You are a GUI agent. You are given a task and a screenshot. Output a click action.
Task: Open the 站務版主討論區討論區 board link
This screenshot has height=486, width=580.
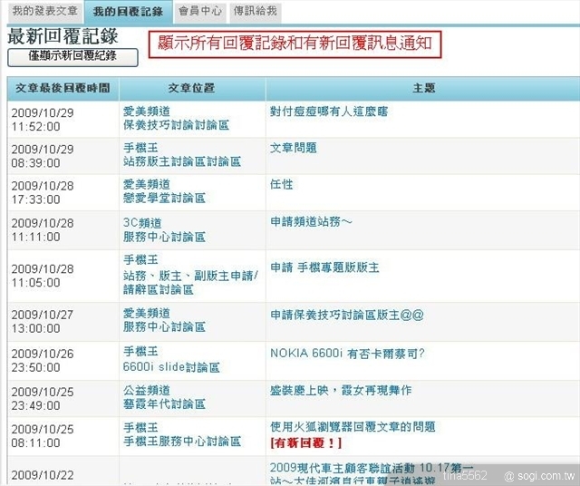[x=182, y=161]
